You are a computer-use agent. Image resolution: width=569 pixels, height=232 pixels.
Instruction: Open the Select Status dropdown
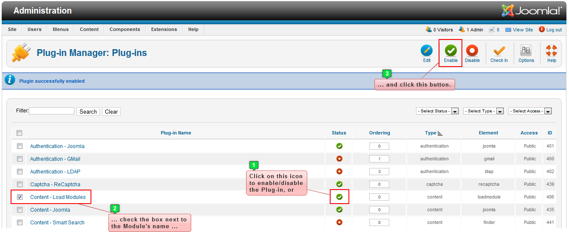coord(437,111)
